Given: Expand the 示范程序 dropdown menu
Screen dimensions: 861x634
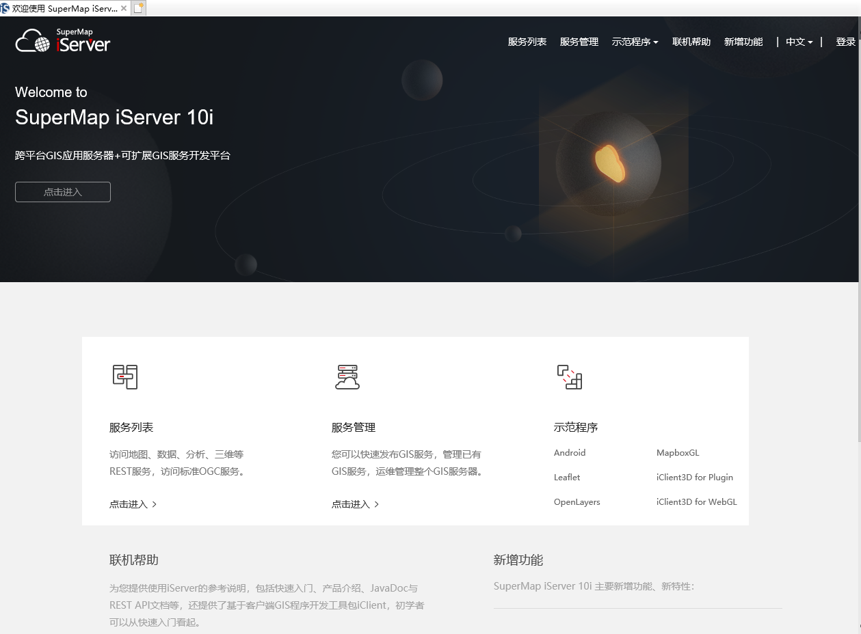Looking at the screenshot, I should click(635, 42).
